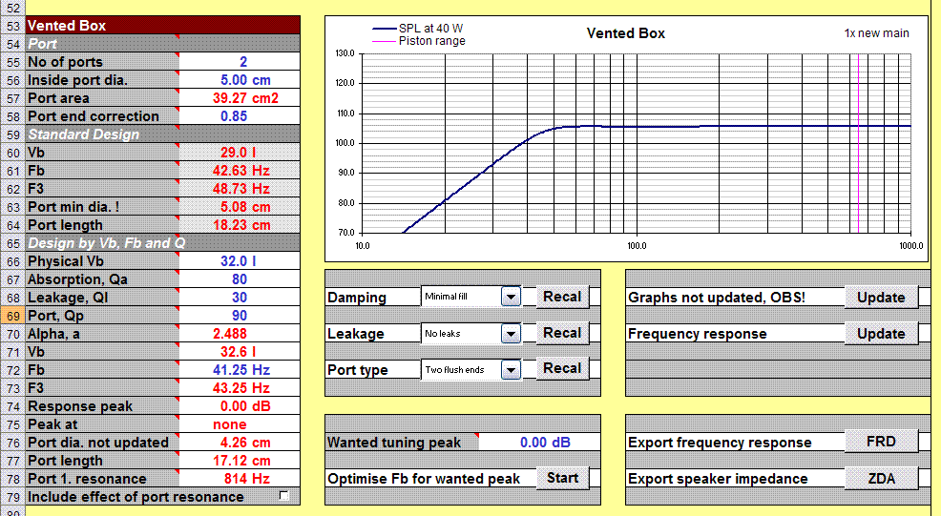Select row header 69
The width and height of the screenshot is (941, 516).
pos(12,316)
